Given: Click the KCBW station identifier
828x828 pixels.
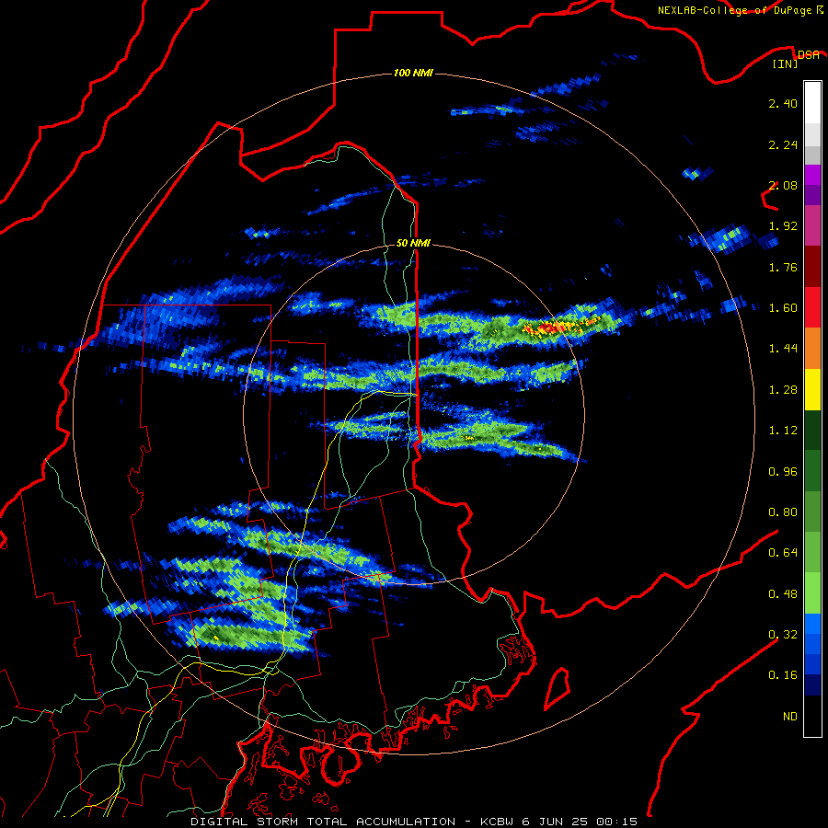Looking at the screenshot, I should (497, 822).
